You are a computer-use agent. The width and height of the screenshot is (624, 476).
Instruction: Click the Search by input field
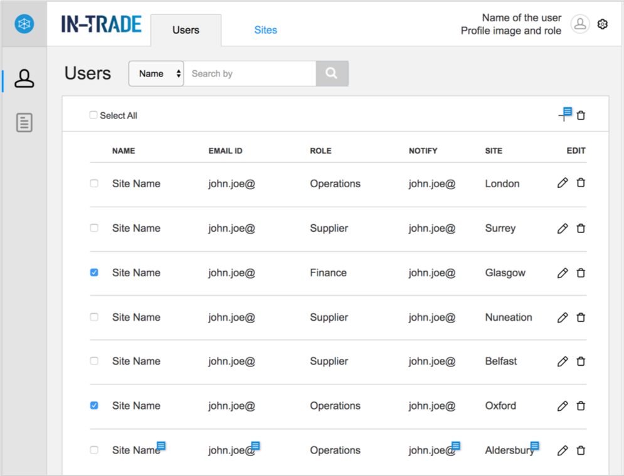click(x=250, y=73)
